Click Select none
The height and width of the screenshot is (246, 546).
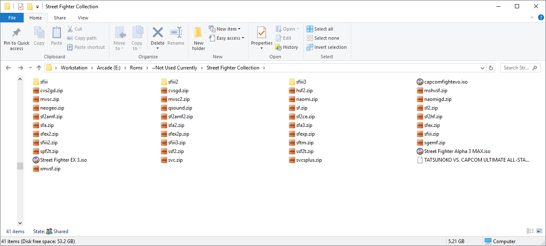click(x=323, y=38)
